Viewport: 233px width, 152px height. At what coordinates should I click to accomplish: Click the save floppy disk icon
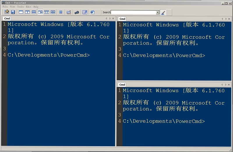pos(13,12)
